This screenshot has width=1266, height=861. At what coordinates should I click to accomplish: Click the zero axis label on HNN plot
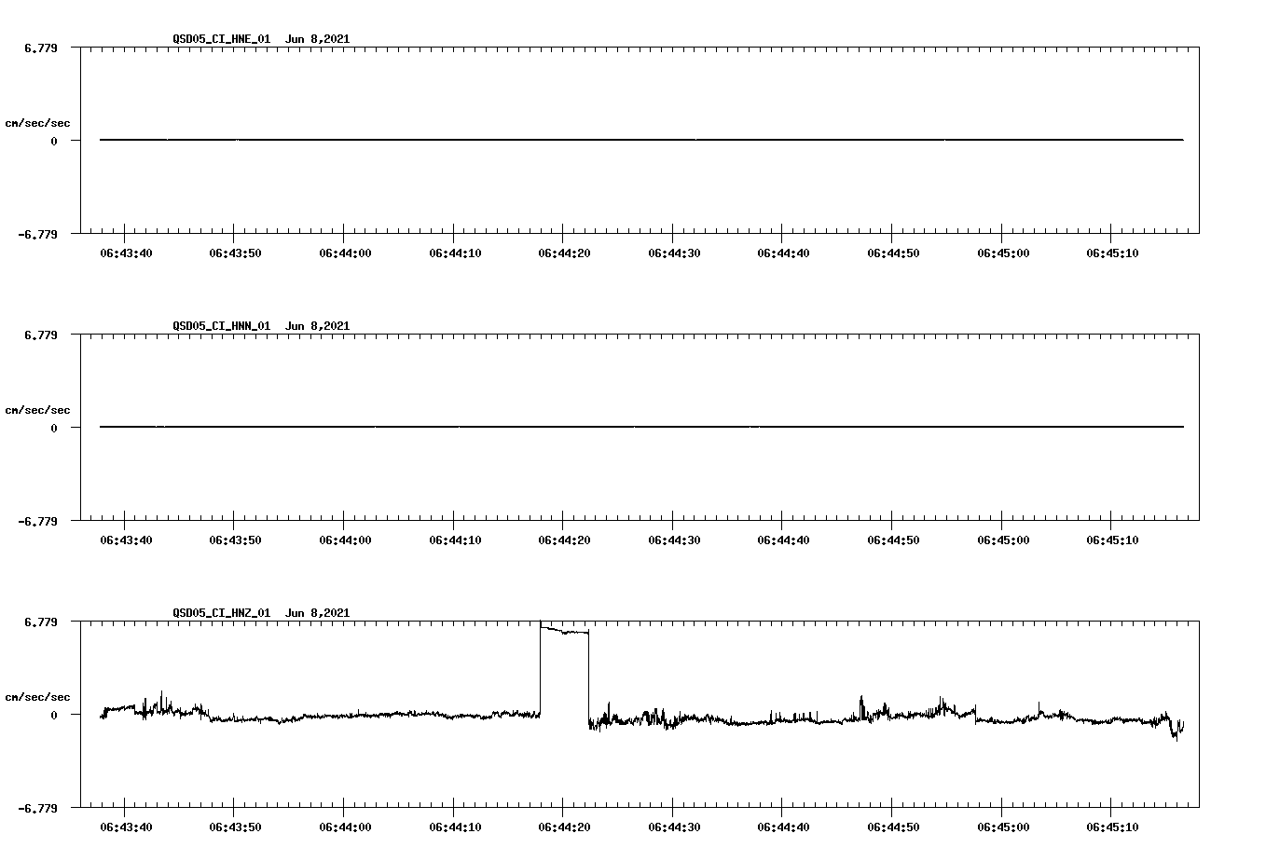(54, 428)
